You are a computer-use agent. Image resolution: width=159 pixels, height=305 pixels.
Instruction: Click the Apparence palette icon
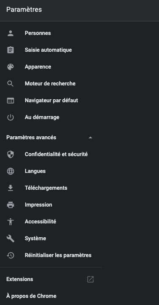pyautogui.click(x=10, y=67)
